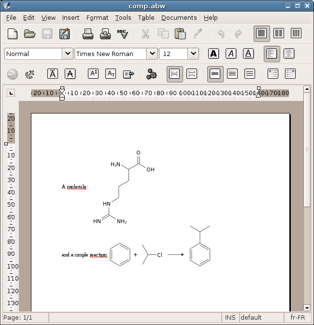Image resolution: width=314 pixels, height=325 pixels.
Task: Create a new document
Action: click(13, 34)
